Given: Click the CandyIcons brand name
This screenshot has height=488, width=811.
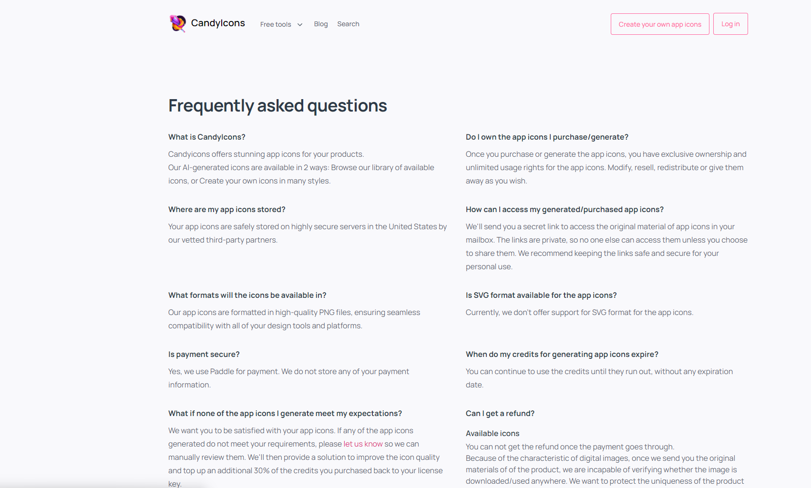Looking at the screenshot, I should click(x=218, y=23).
